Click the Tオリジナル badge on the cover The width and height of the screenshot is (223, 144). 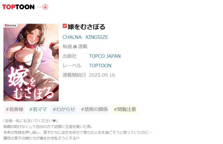(x=11, y=26)
